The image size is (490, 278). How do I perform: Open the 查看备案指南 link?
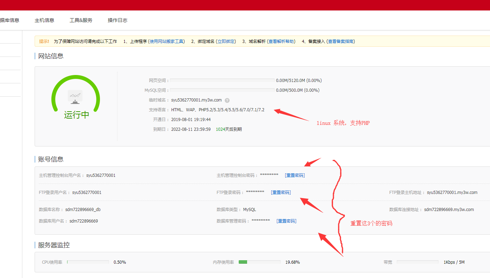tap(342, 41)
